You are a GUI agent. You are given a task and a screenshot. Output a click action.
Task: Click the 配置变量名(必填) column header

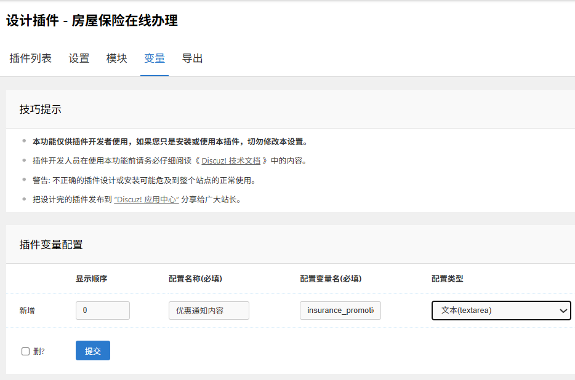tap(331, 279)
